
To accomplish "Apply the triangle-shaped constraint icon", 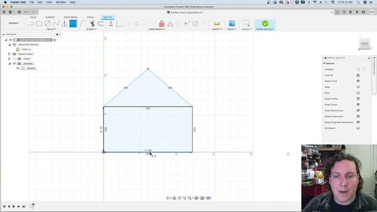I will 170,24.
